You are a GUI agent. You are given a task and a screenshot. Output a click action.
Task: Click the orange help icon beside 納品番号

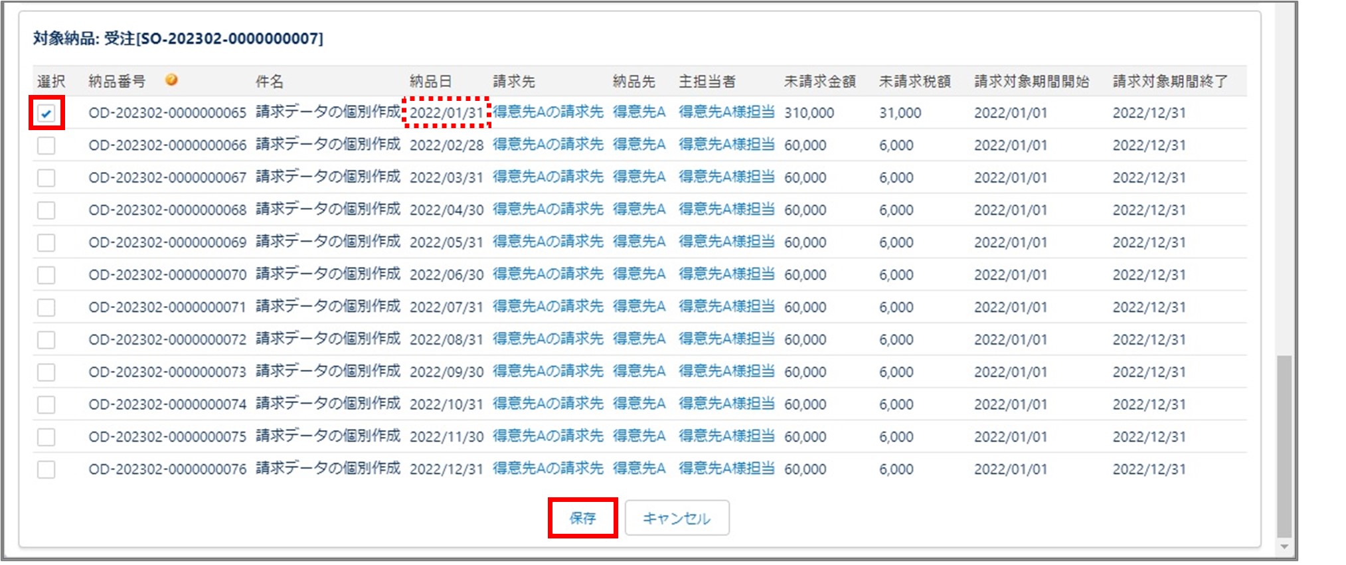click(x=171, y=80)
